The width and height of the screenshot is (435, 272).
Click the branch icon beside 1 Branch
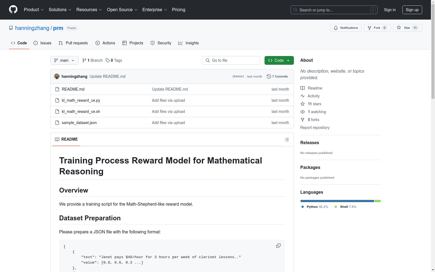[84, 60]
